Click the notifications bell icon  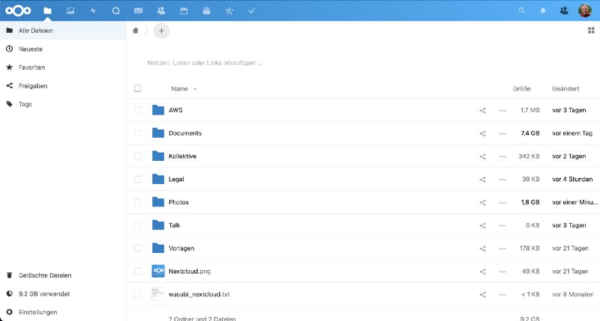543,10
